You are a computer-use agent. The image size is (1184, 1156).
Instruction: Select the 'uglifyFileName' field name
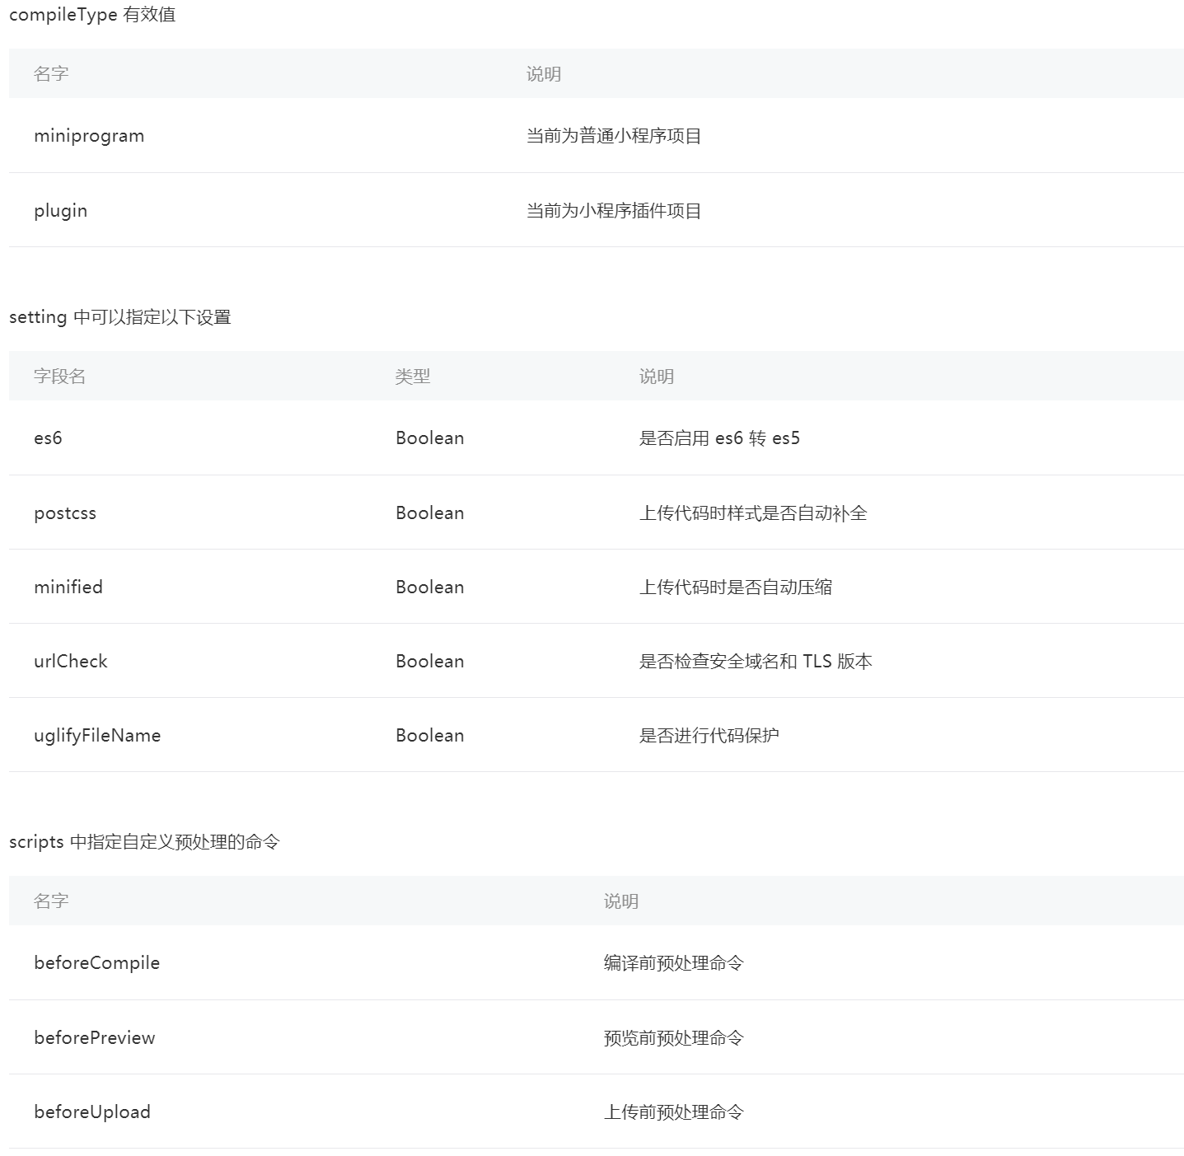(x=97, y=736)
